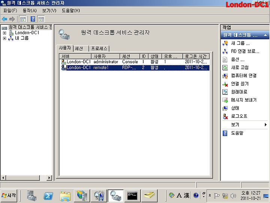Click the 새 그룹 ... action link
Screen dimensions: 270x203
240,43
